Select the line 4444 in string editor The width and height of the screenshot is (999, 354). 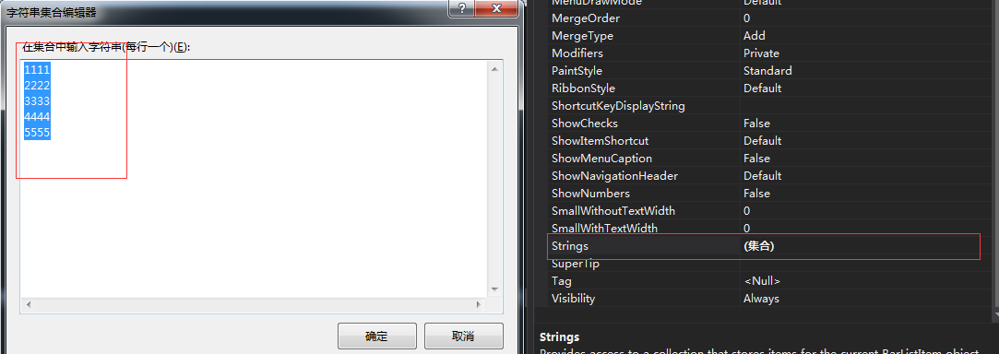[x=37, y=116]
